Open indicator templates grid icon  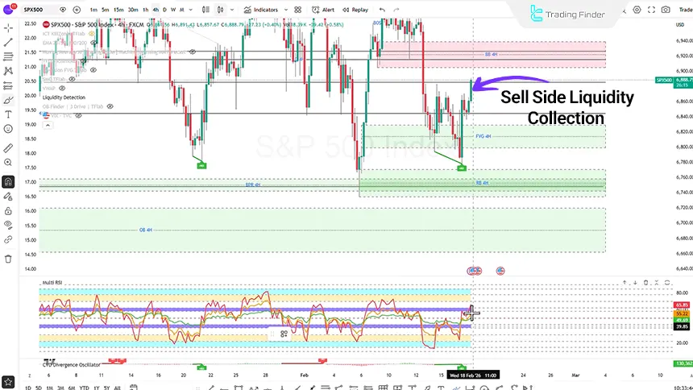tap(298, 10)
